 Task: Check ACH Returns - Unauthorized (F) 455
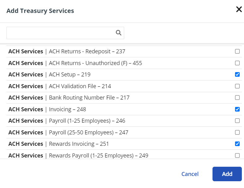click(237, 63)
